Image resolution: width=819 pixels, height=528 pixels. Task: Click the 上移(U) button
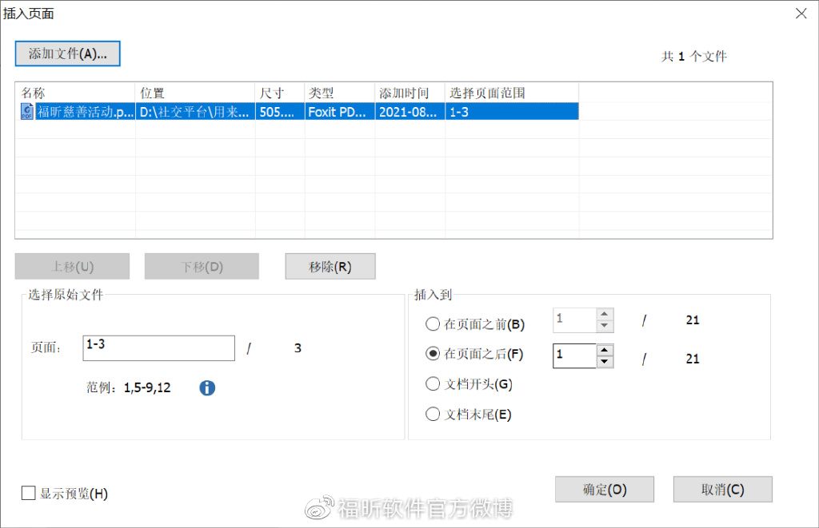(71, 266)
